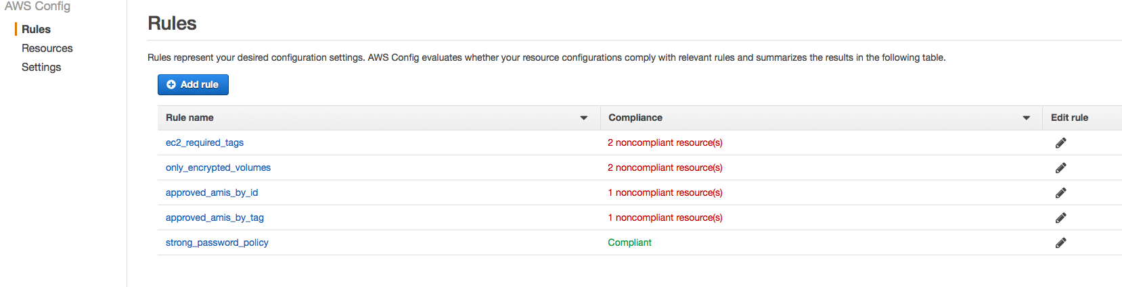This screenshot has height=287, width=1122.
Task: Click the green Compliant status text
Action: click(629, 242)
